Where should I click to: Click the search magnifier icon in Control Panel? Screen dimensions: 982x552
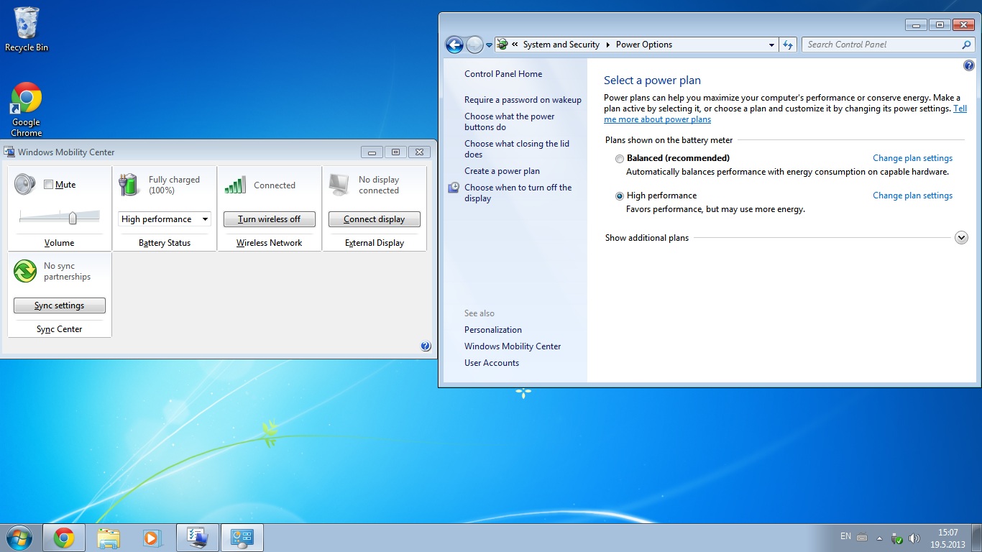coord(966,45)
